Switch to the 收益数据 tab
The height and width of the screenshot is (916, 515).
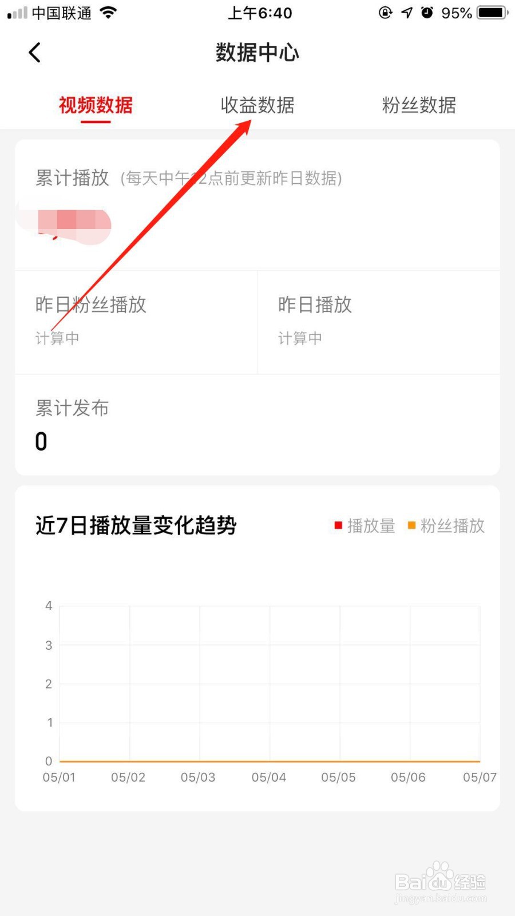[x=257, y=105]
